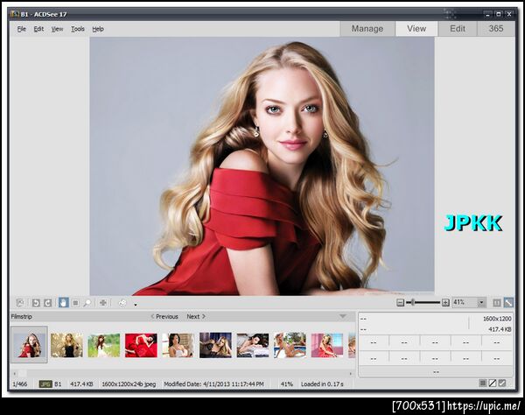525x415 pixels.
Task: Click the B1 filename in status bar
Action: [x=58, y=383]
